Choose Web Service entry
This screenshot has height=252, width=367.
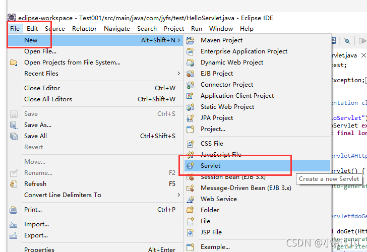[257, 199]
